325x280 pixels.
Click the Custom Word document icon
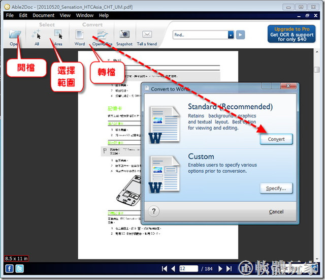pos(165,175)
